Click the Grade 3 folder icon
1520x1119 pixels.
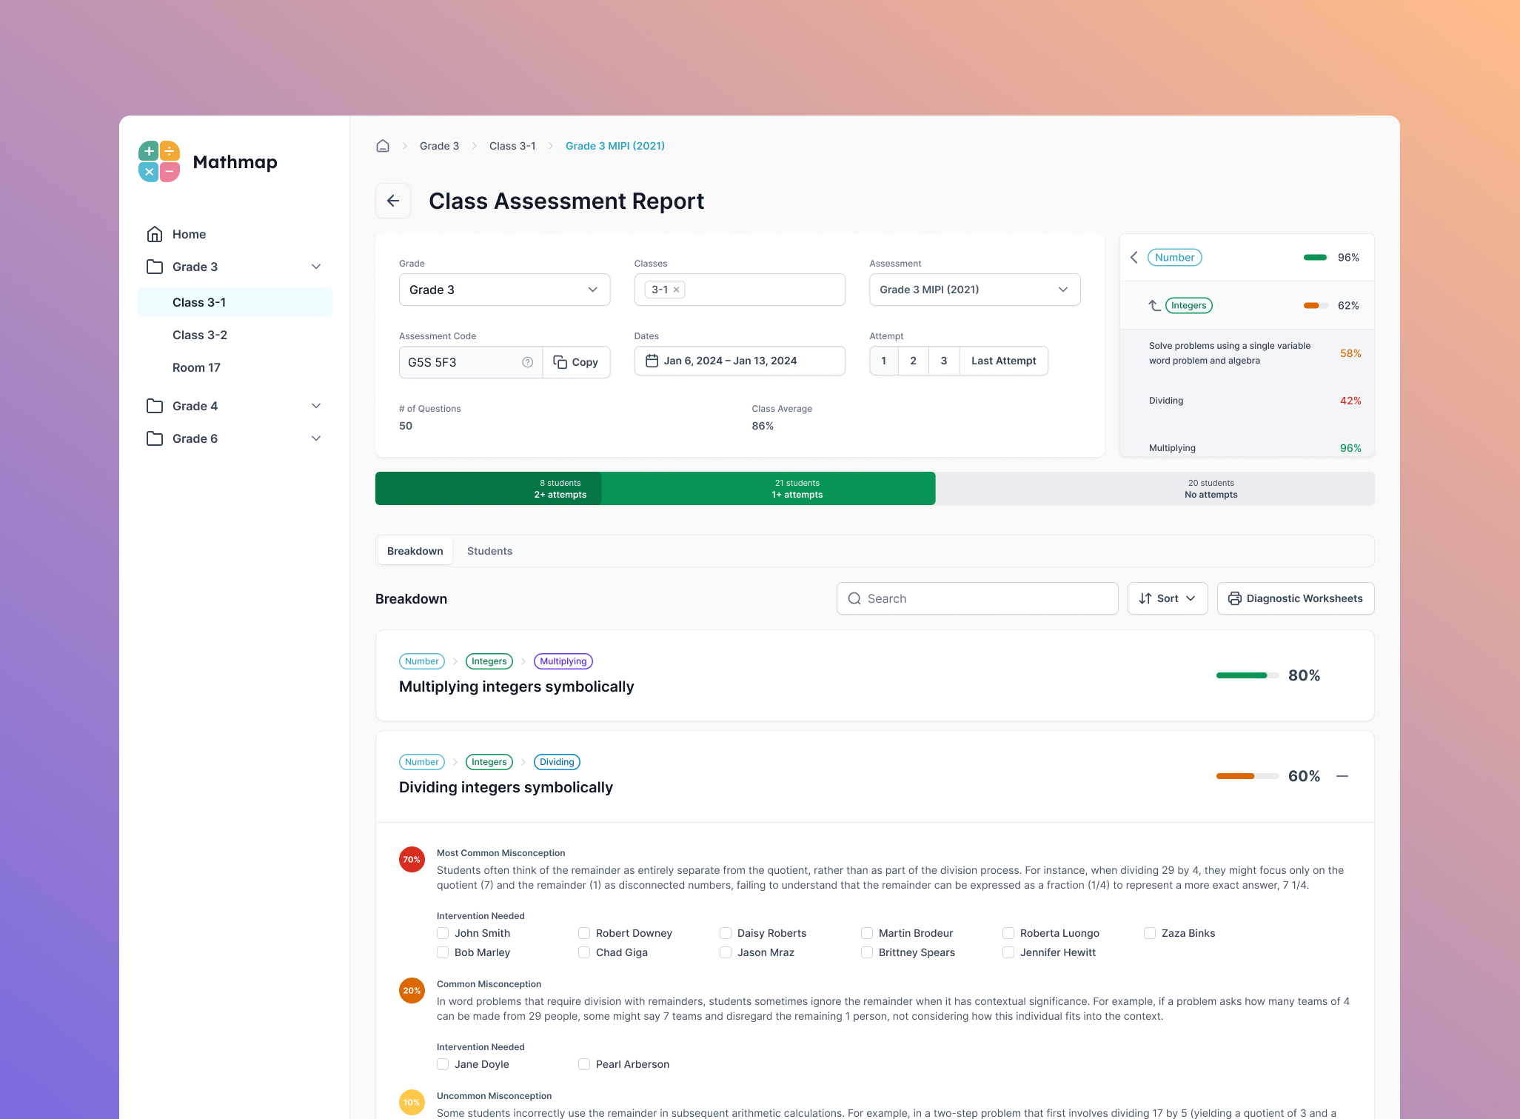(x=155, y=267)
